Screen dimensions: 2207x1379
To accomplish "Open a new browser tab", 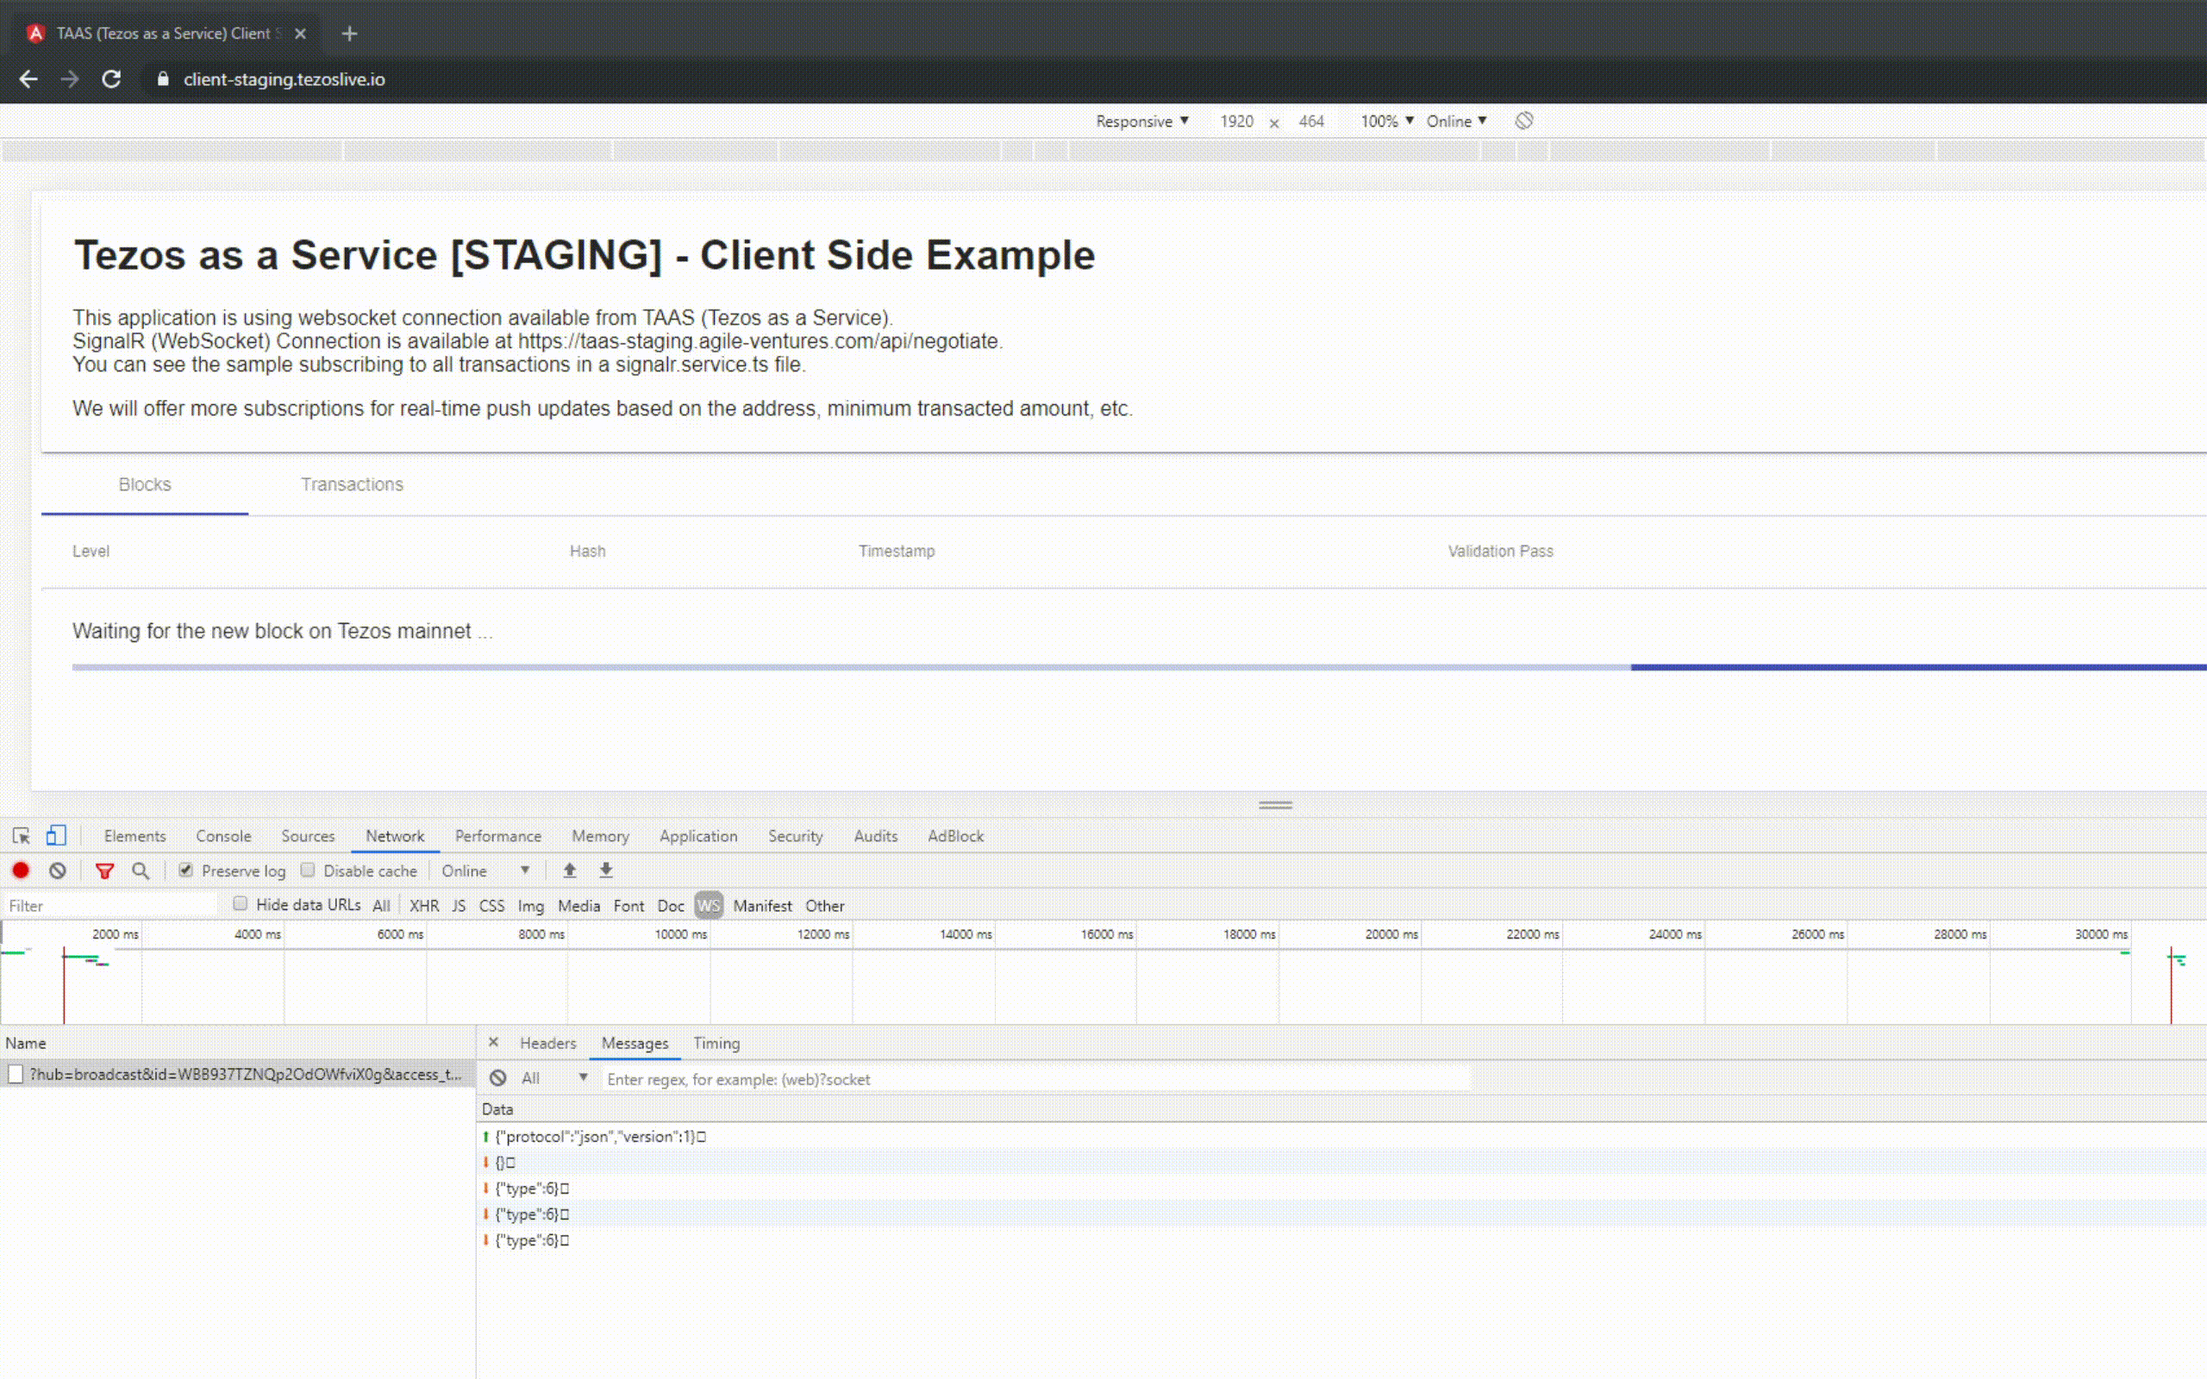I will [x=349, y=34].
